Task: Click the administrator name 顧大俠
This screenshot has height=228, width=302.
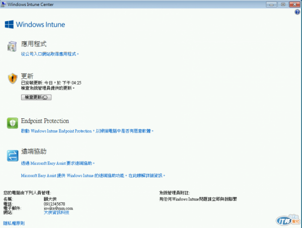Action: click(x=50, y=199)
